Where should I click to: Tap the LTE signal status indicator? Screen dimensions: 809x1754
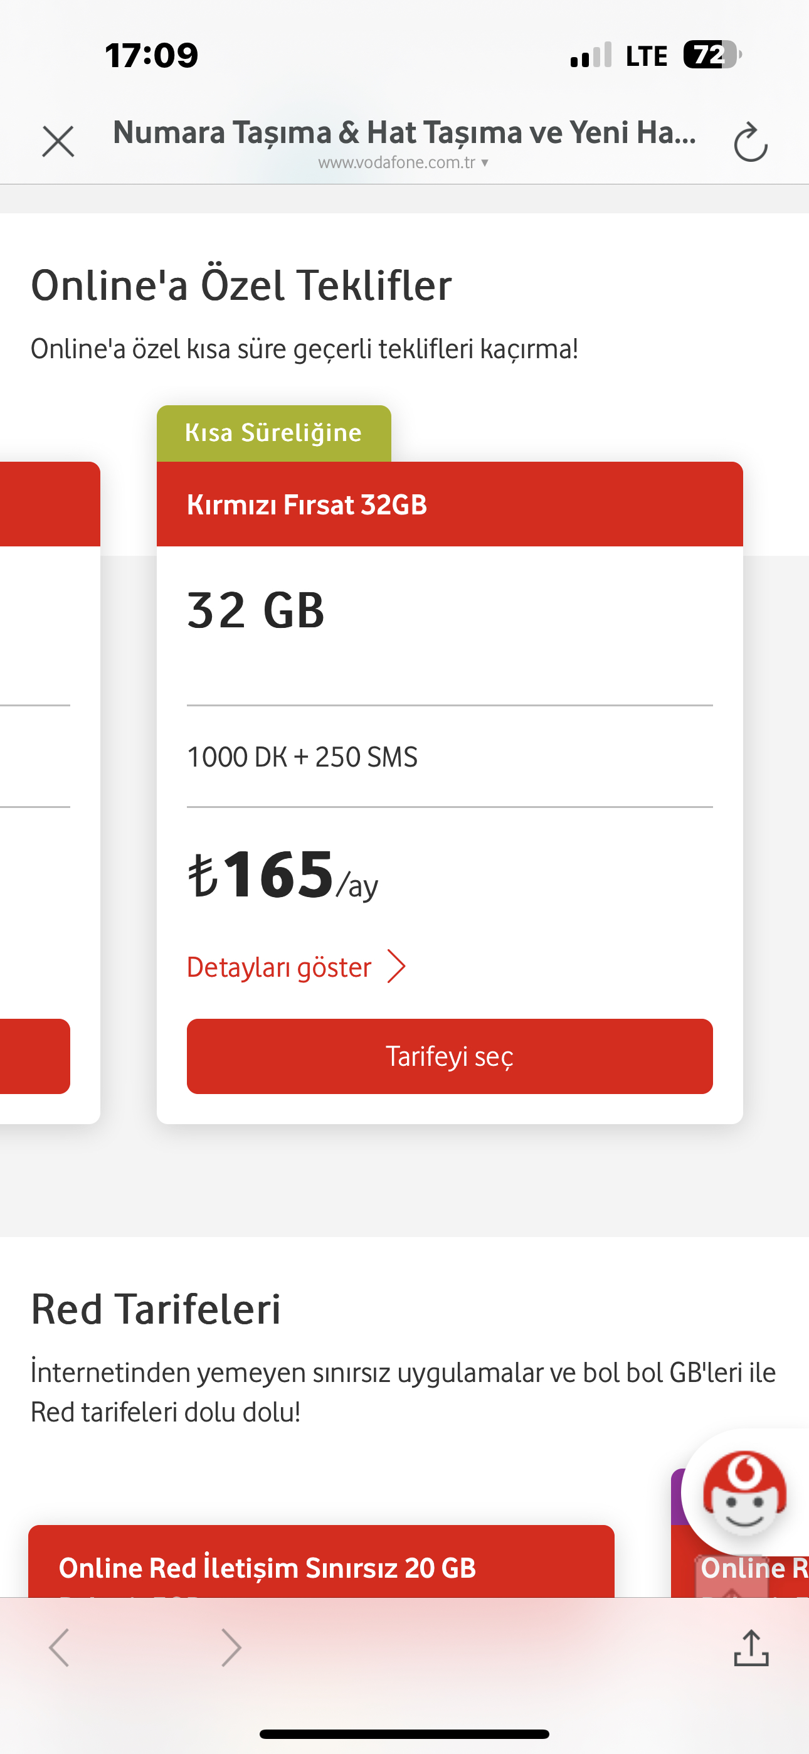click(646, 56)
